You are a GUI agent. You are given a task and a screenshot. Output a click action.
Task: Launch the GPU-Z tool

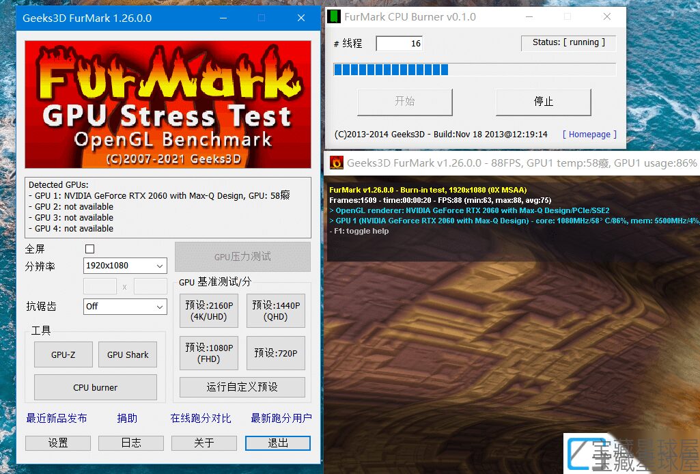[x=64, y=355]
